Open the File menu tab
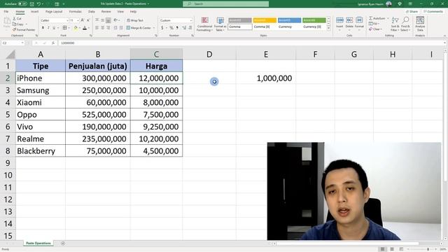Viewport: 448px width, 252px height. tap(6, 12)
